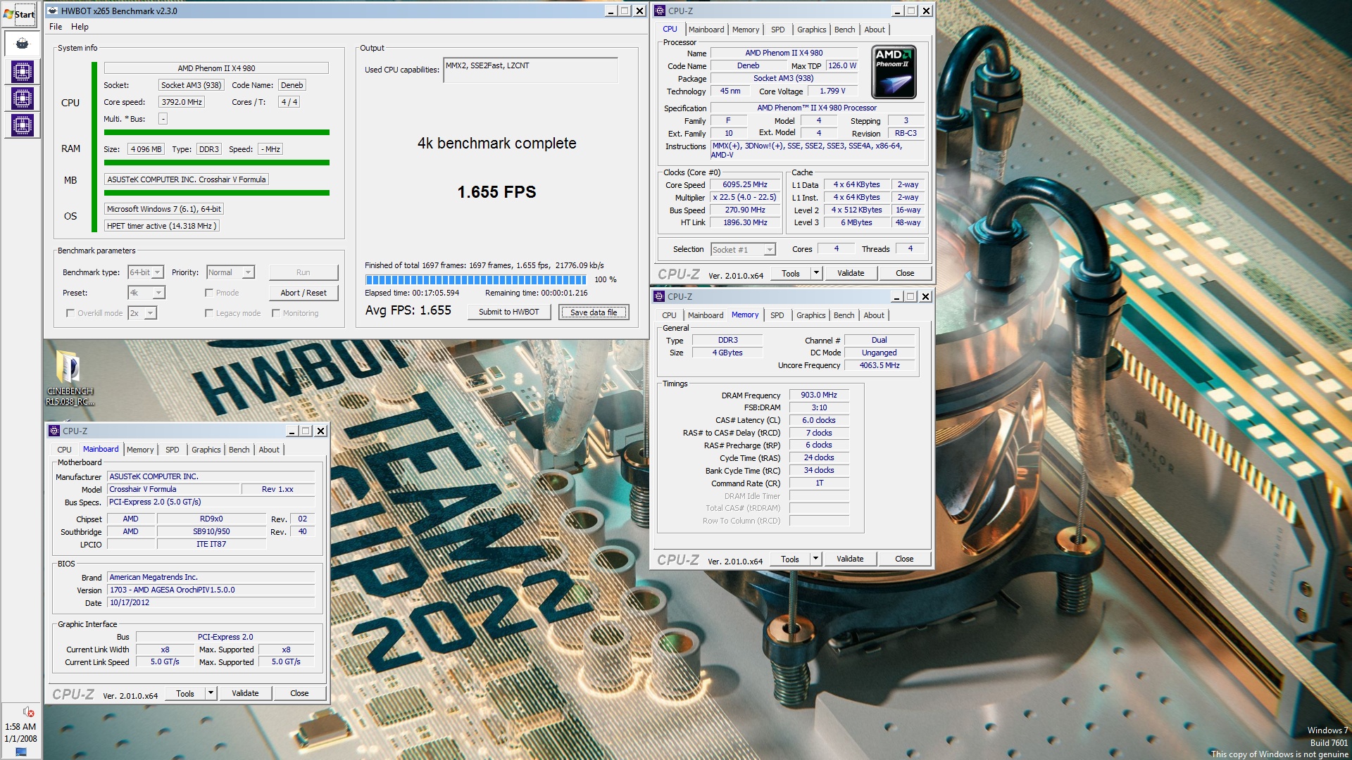1352x760 pixels.
Task: Click Core Speed 6095.25 MHz value
Action: tap(745, 185)
